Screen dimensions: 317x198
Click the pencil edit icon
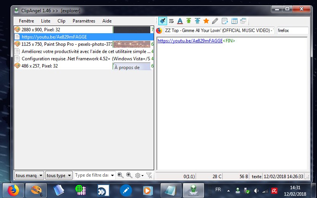(215, 21)
